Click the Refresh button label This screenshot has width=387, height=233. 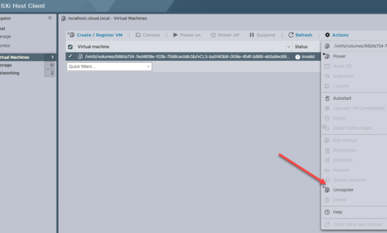tap(303, 35)
